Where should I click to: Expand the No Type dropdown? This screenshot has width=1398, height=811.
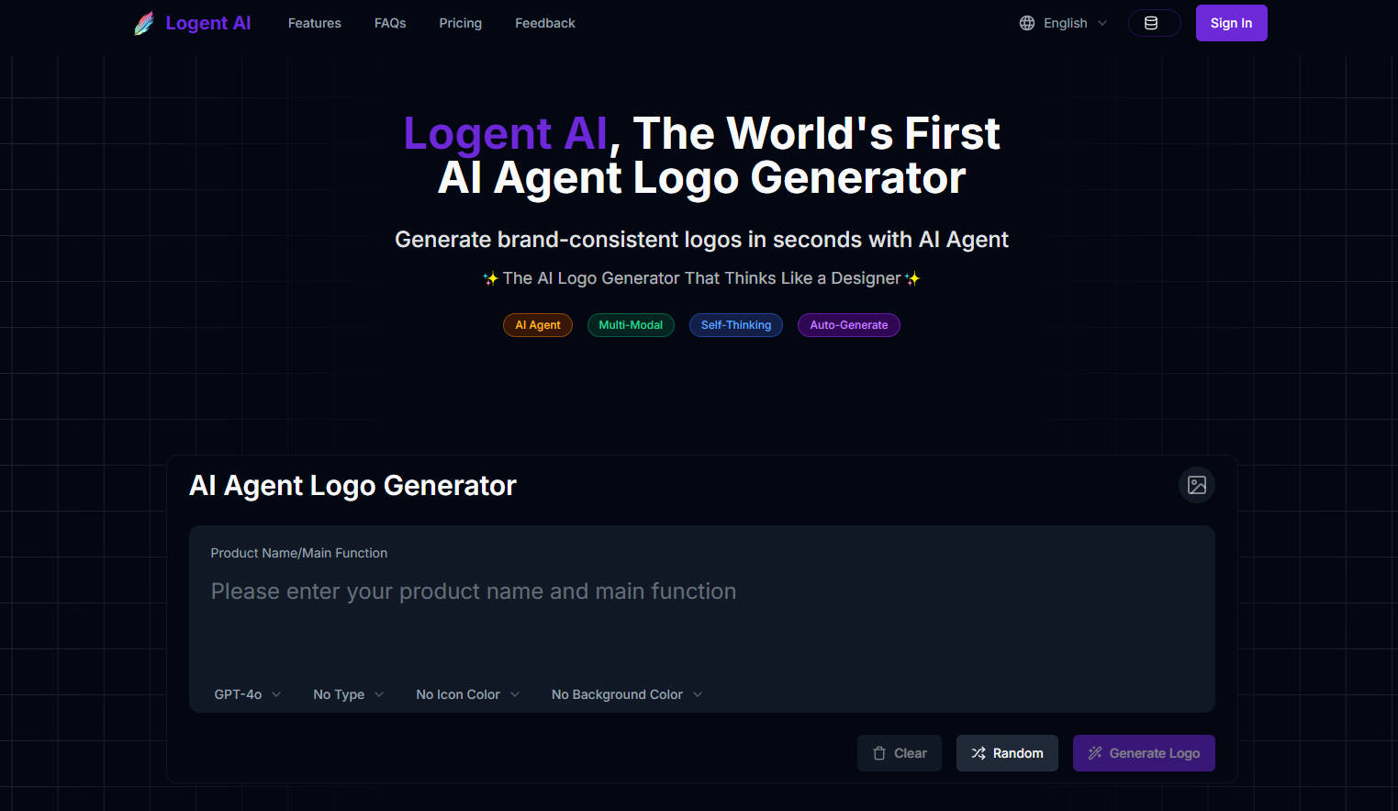tap(347, 694)
